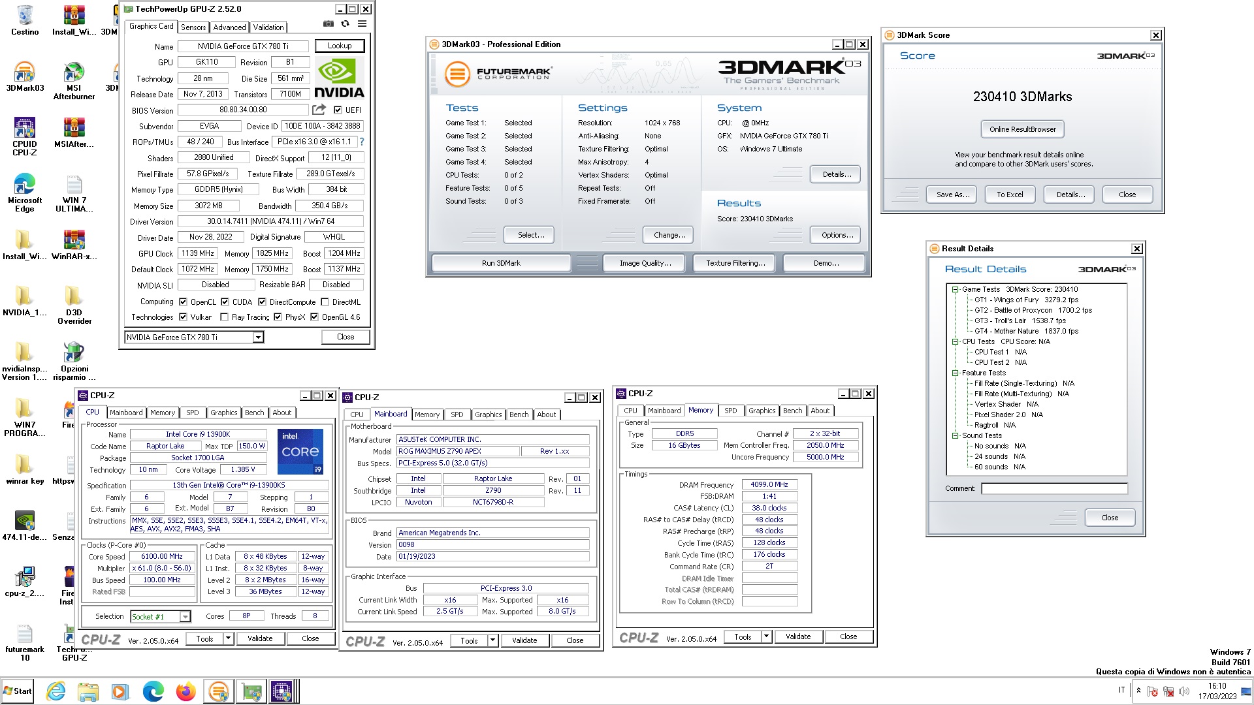The image size is (1254, 705).
Task: Open the Opzioni risparmio desktop shortcut
Action: tap(74, 362)
